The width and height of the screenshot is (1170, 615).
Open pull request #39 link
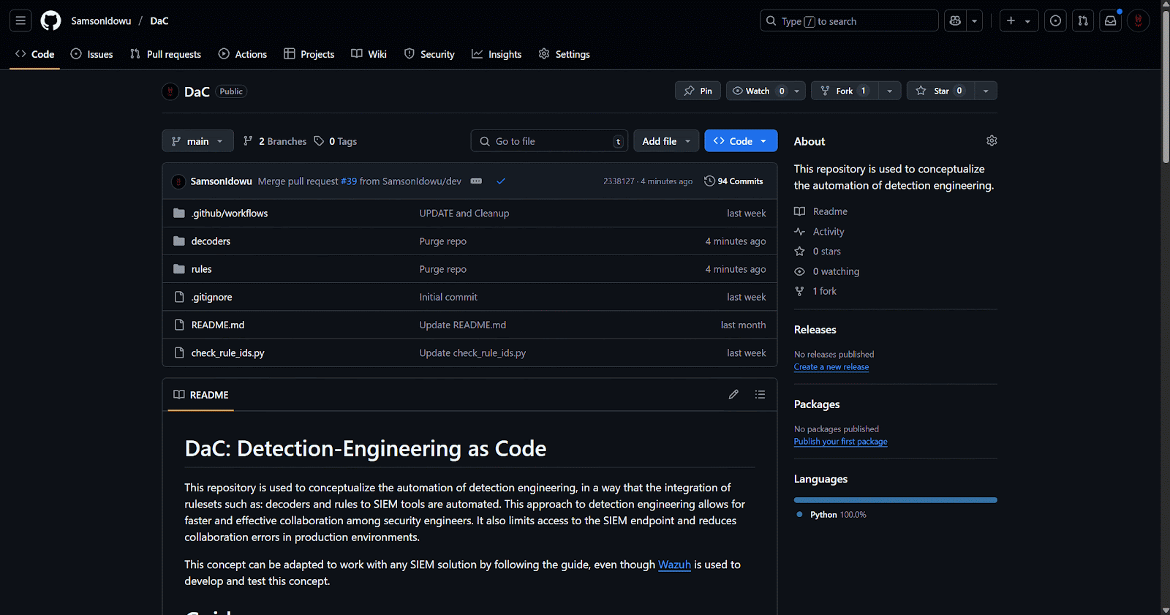[349, 181]
